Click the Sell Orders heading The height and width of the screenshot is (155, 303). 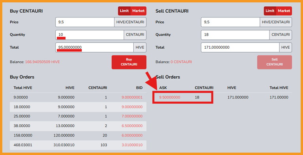(168, 77)
